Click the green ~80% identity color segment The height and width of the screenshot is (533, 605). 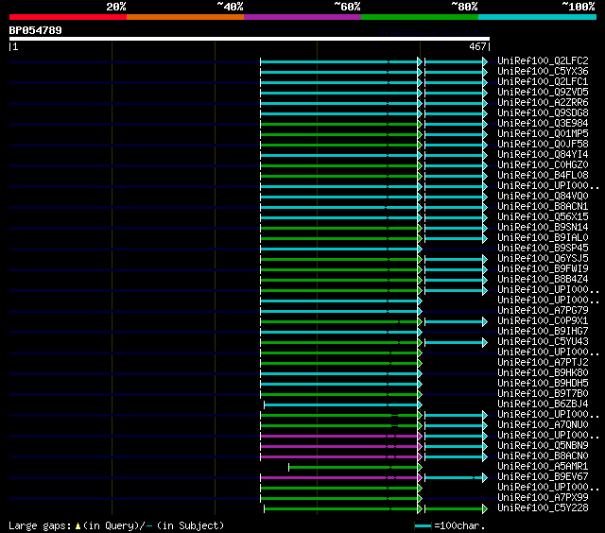[420, 17]
